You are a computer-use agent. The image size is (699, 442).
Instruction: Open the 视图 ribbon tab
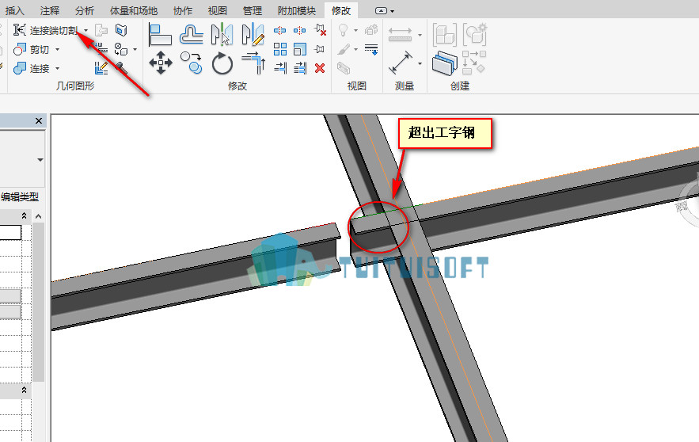218,10
